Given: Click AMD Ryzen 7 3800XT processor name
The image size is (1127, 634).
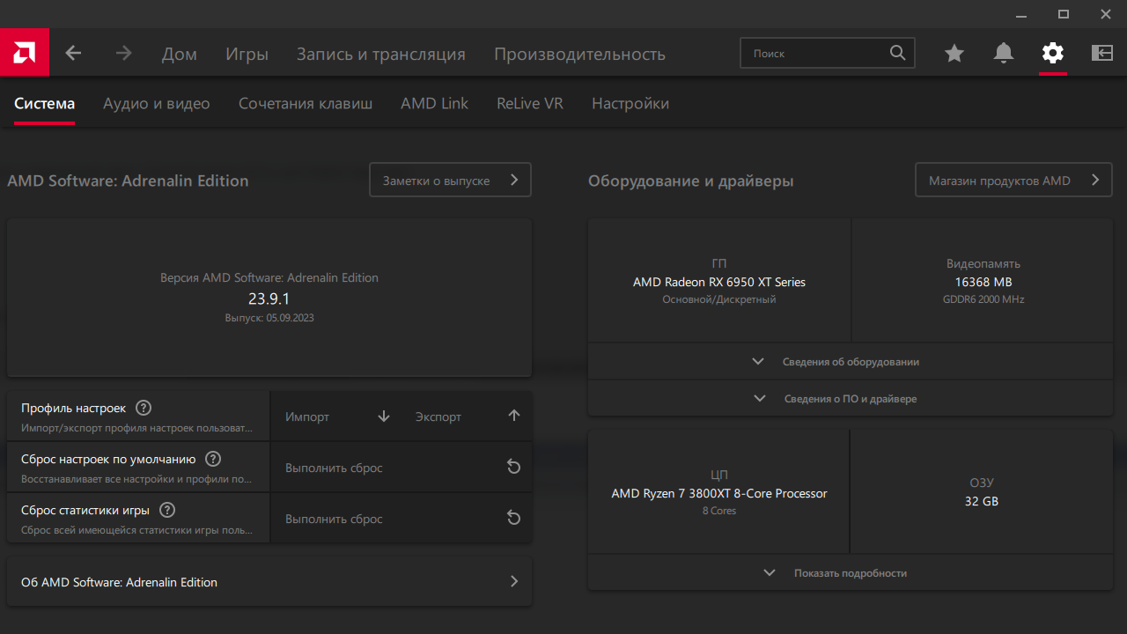Looking at the screenshot, I should 719,493.
